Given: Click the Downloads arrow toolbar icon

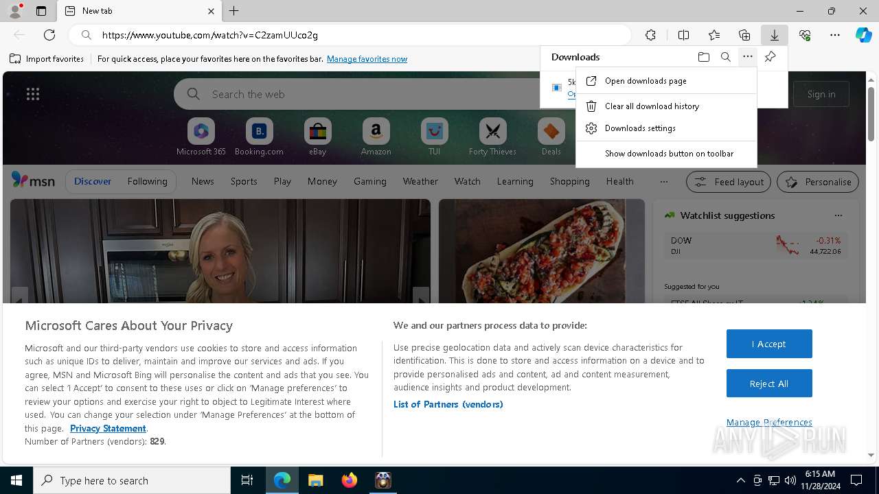Looking at the screenshot, I should pyautogui.click(x=774, y=35).
